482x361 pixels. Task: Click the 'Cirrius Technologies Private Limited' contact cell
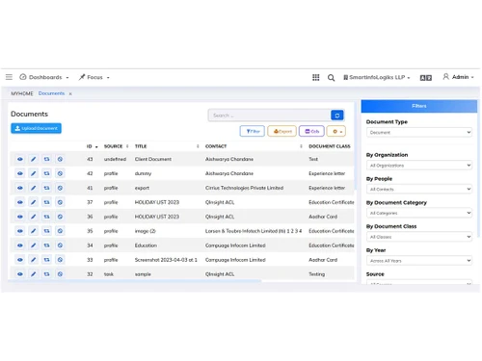(244, 188)
